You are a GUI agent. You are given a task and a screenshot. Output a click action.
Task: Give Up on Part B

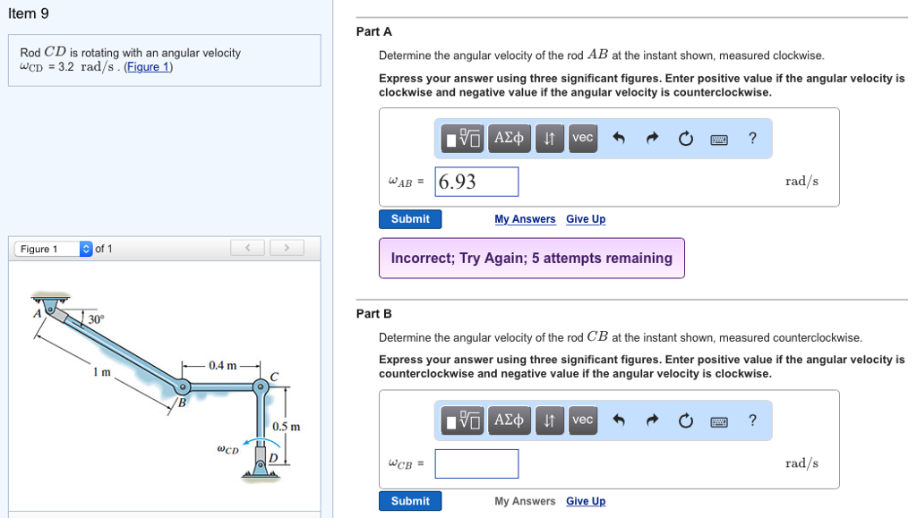point(586,501)
